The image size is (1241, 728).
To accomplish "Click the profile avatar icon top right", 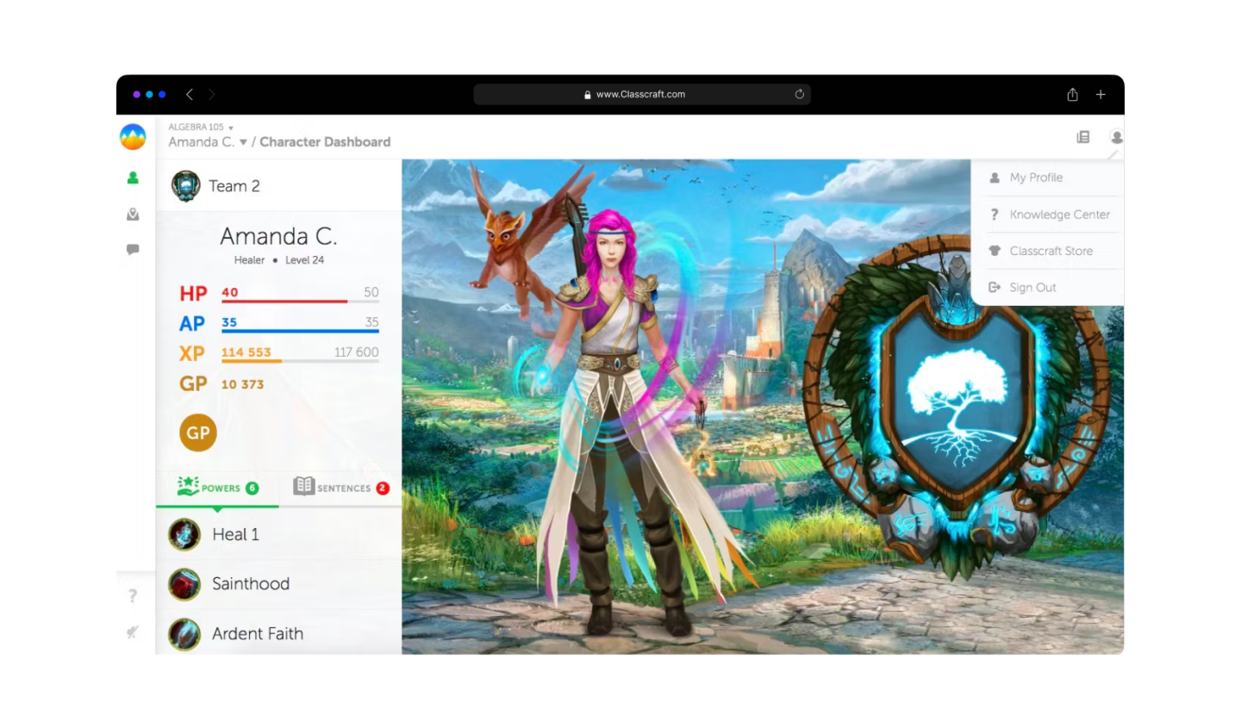I will click(1116, 137).
